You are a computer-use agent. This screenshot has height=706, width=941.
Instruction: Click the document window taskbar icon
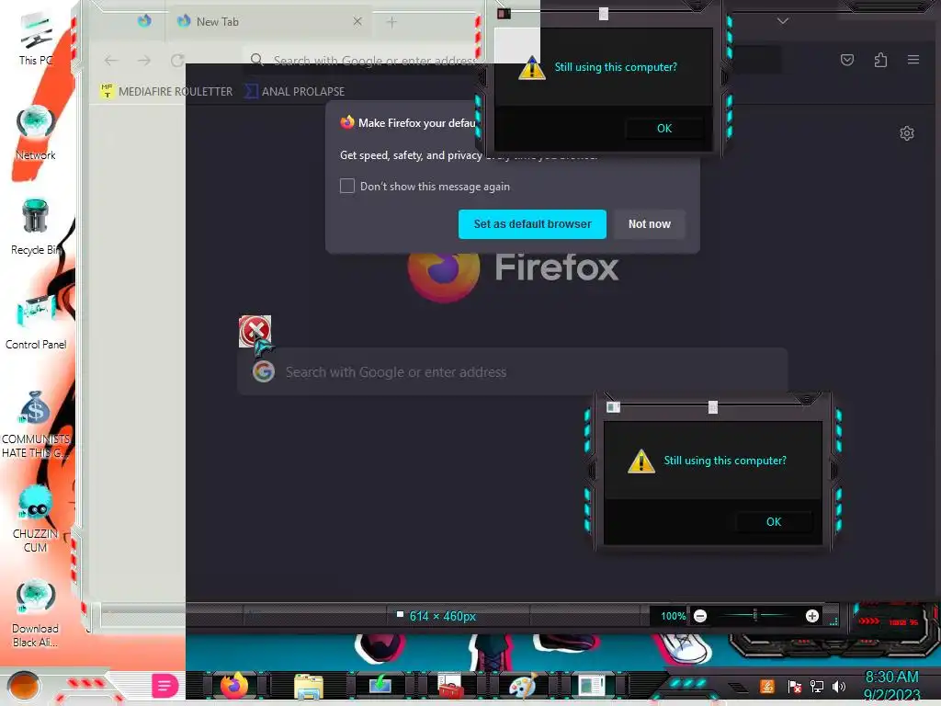pos(592,685)
